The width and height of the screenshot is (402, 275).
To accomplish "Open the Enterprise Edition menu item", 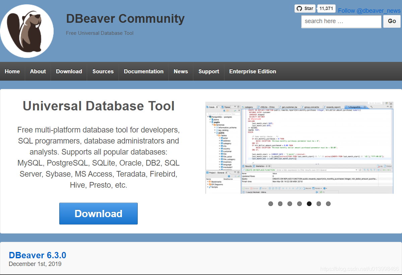I will [253, 71].
